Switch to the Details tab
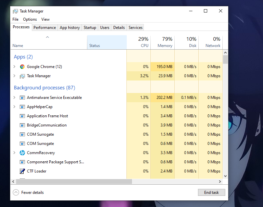This screenshot has width=263, height=207. [119, 28]
